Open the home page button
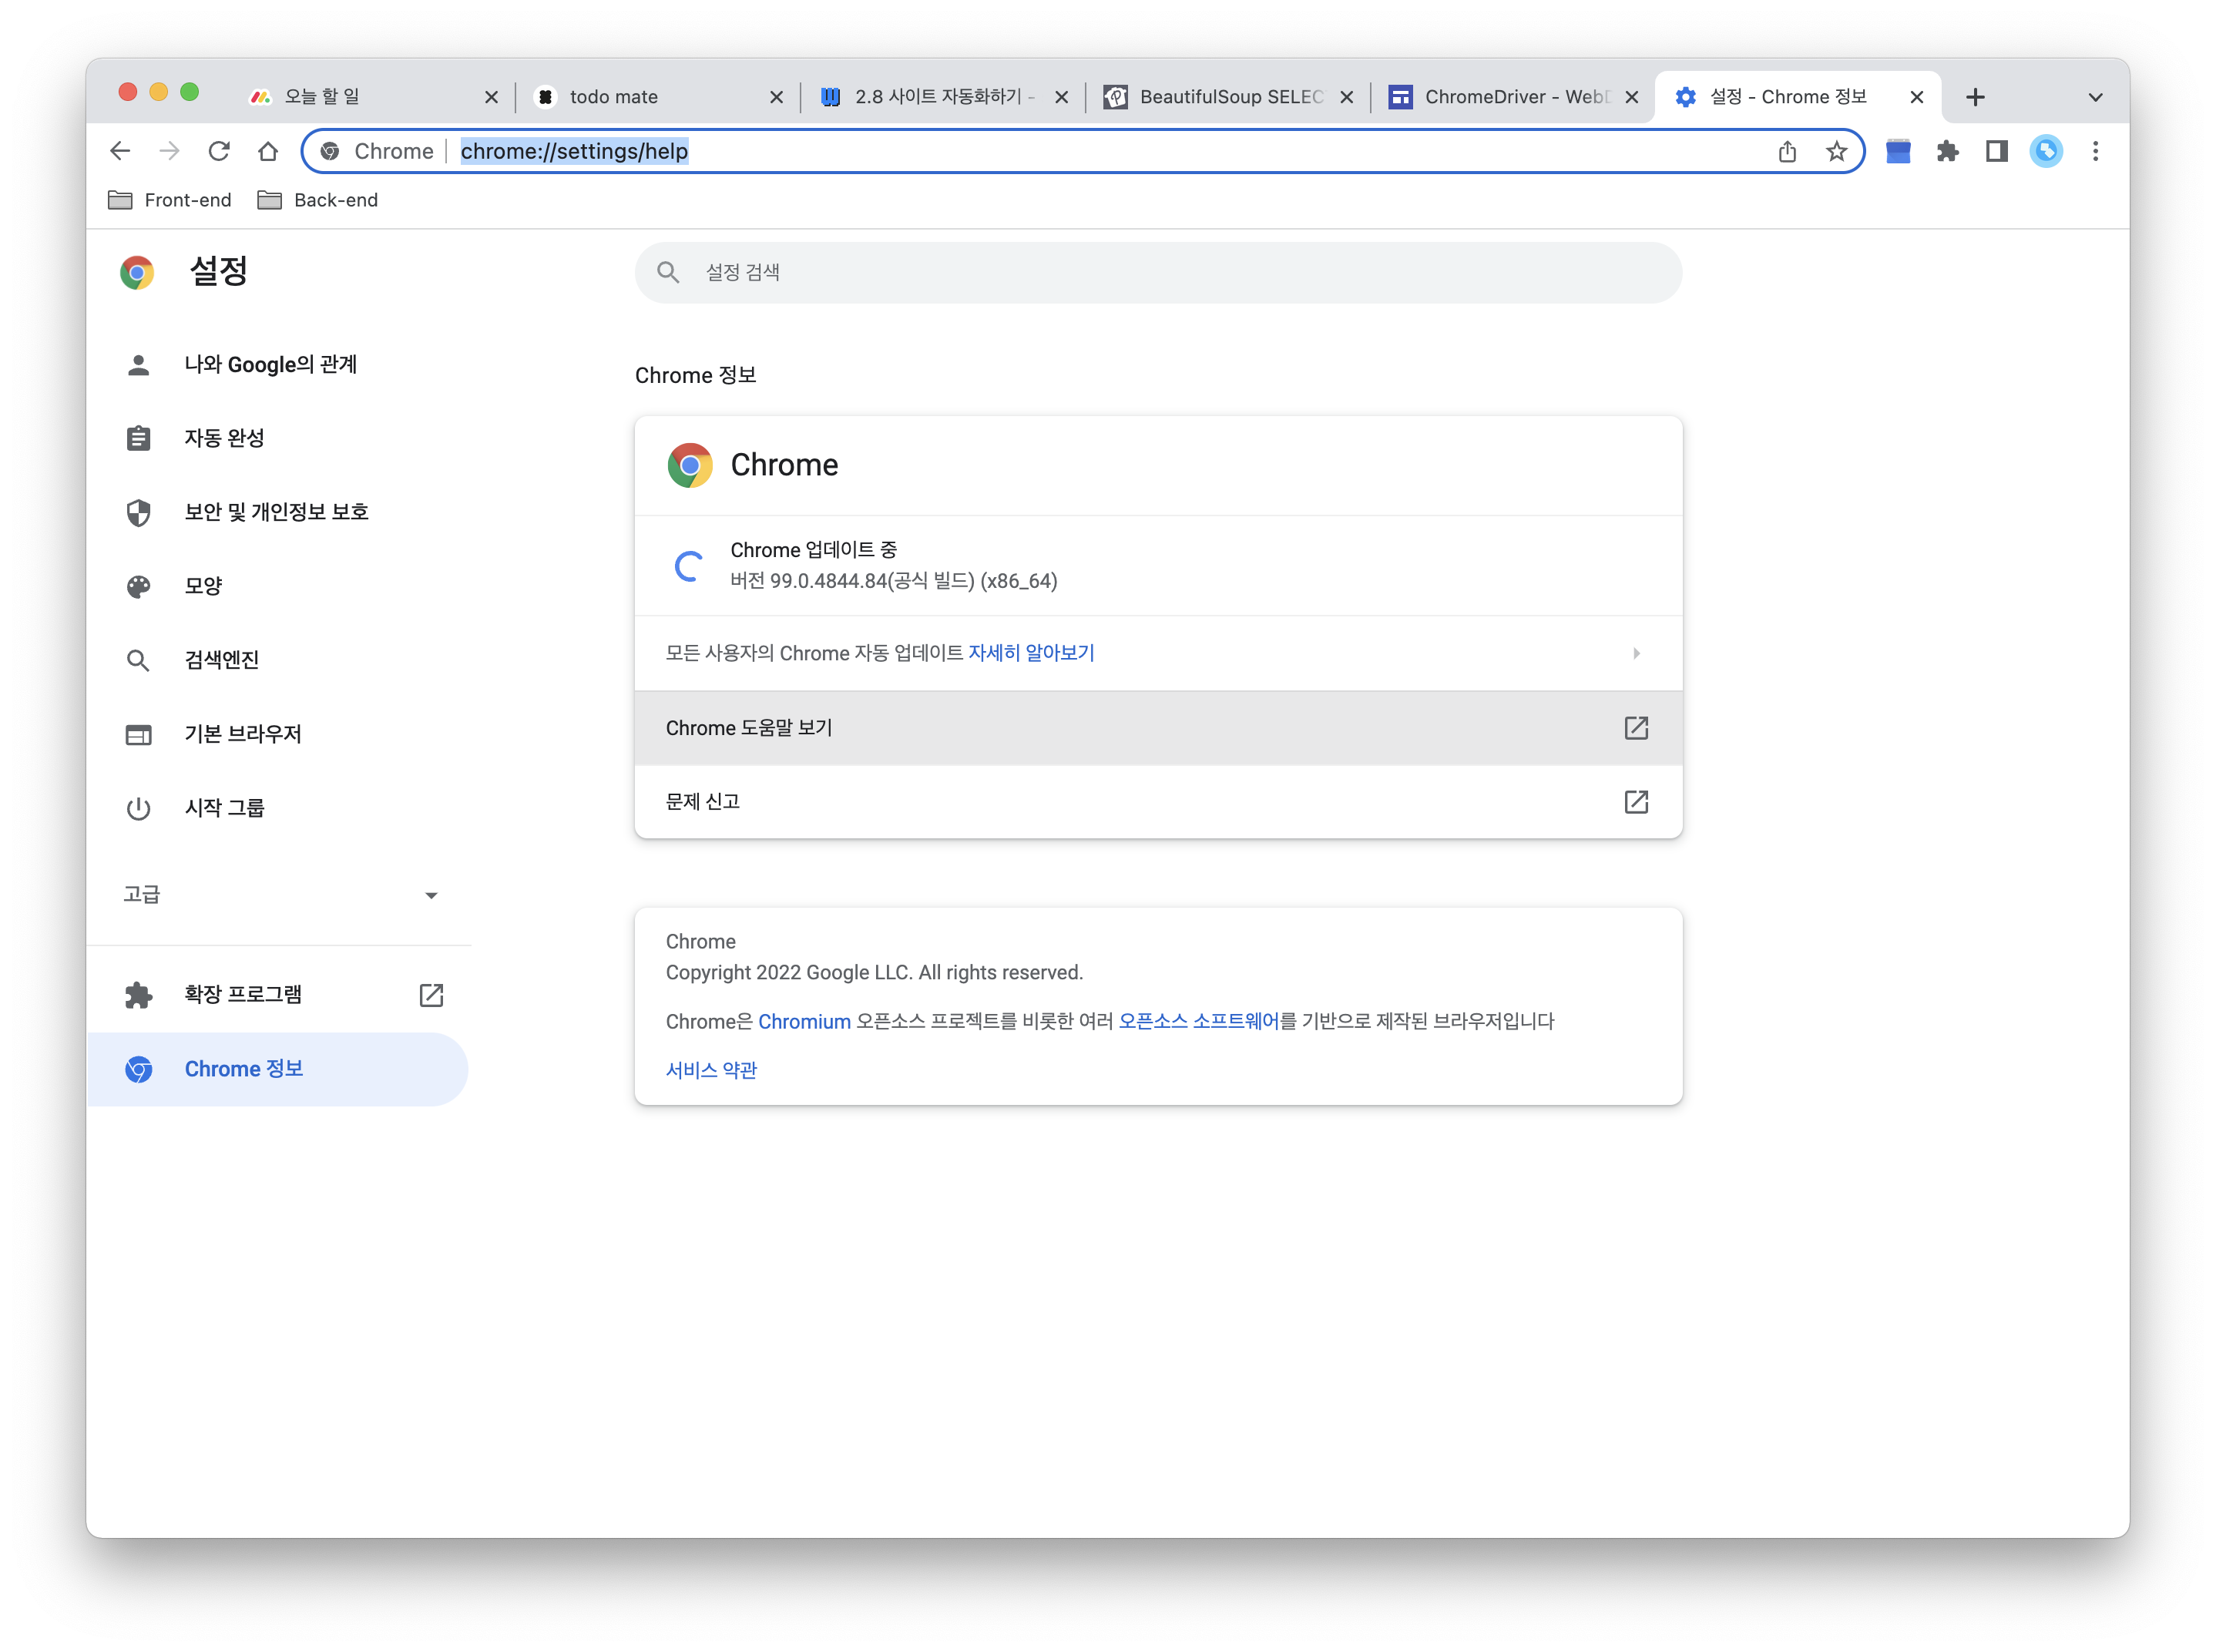 pos(267,151)
